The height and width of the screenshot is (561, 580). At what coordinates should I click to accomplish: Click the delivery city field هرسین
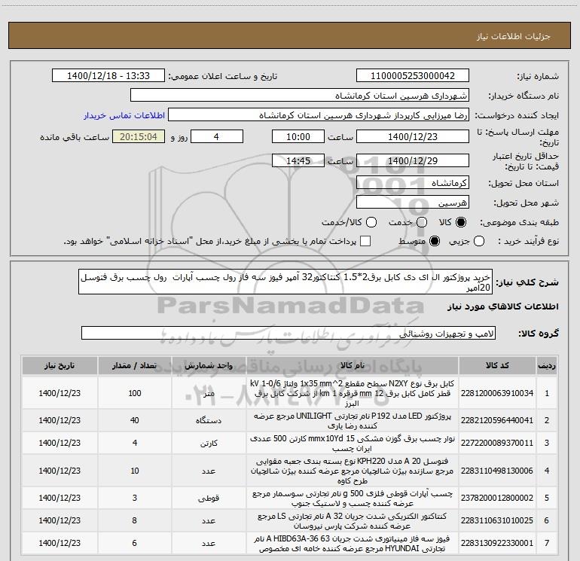coord(413,203)
